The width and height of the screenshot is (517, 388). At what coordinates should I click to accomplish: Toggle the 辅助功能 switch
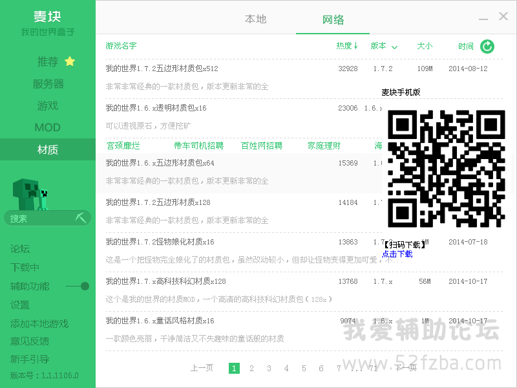(x=78, y=286)
